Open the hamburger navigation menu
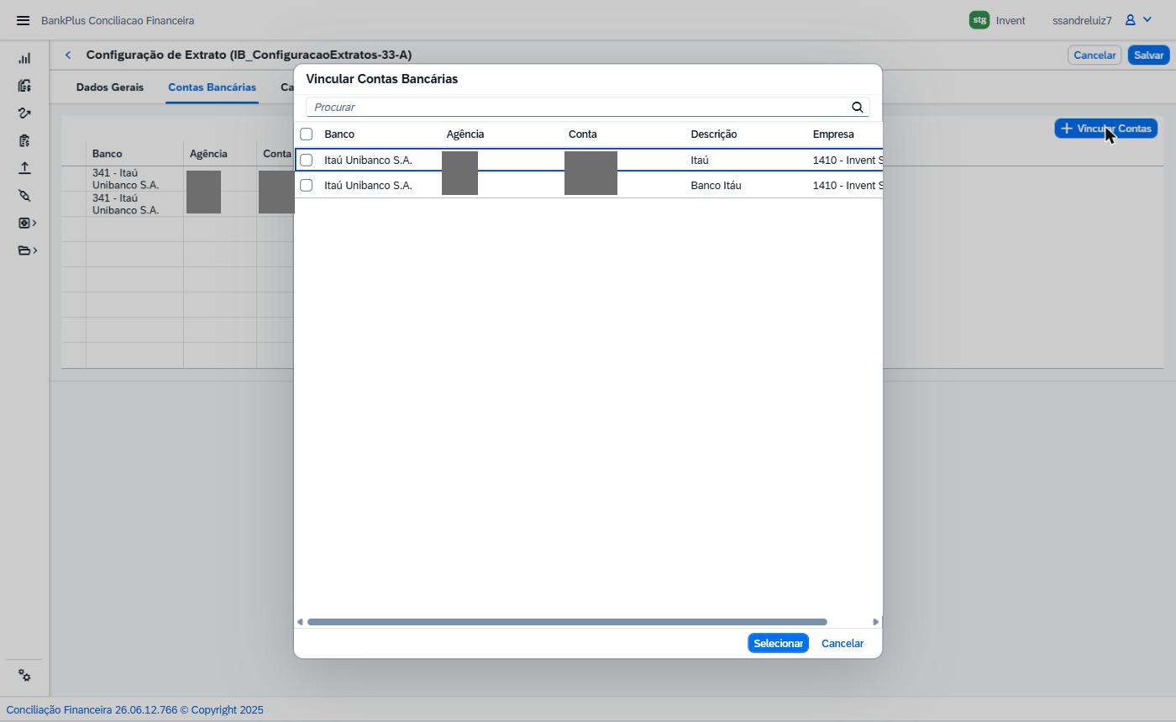1176x722 pixels. coord(23,20)
